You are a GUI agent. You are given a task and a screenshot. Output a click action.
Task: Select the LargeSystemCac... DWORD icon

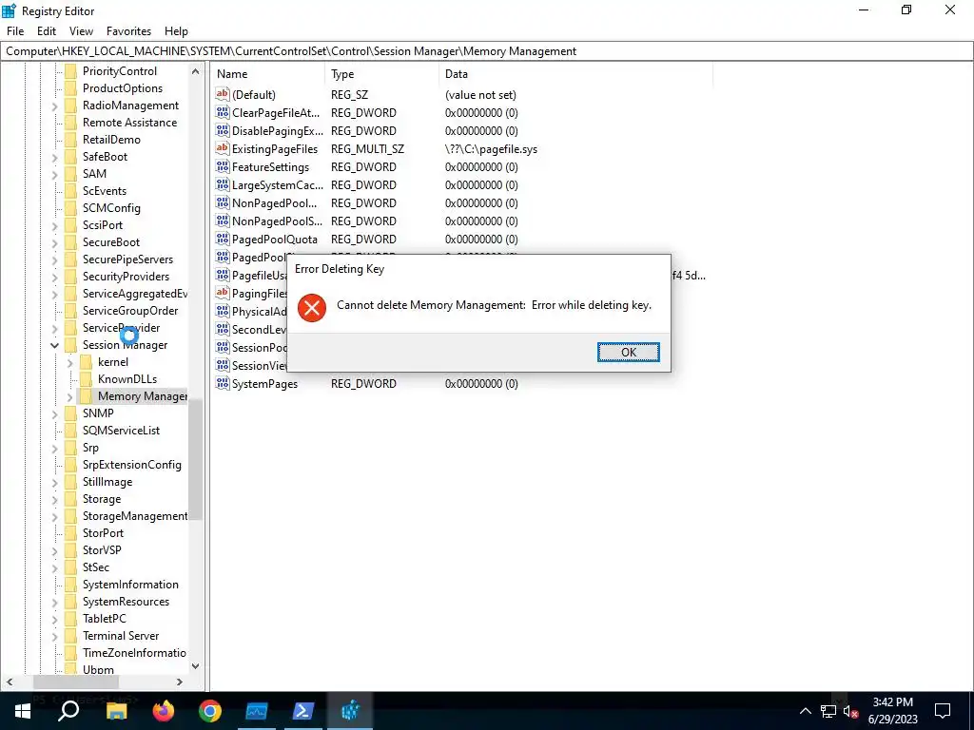click(x=223, y=184)
